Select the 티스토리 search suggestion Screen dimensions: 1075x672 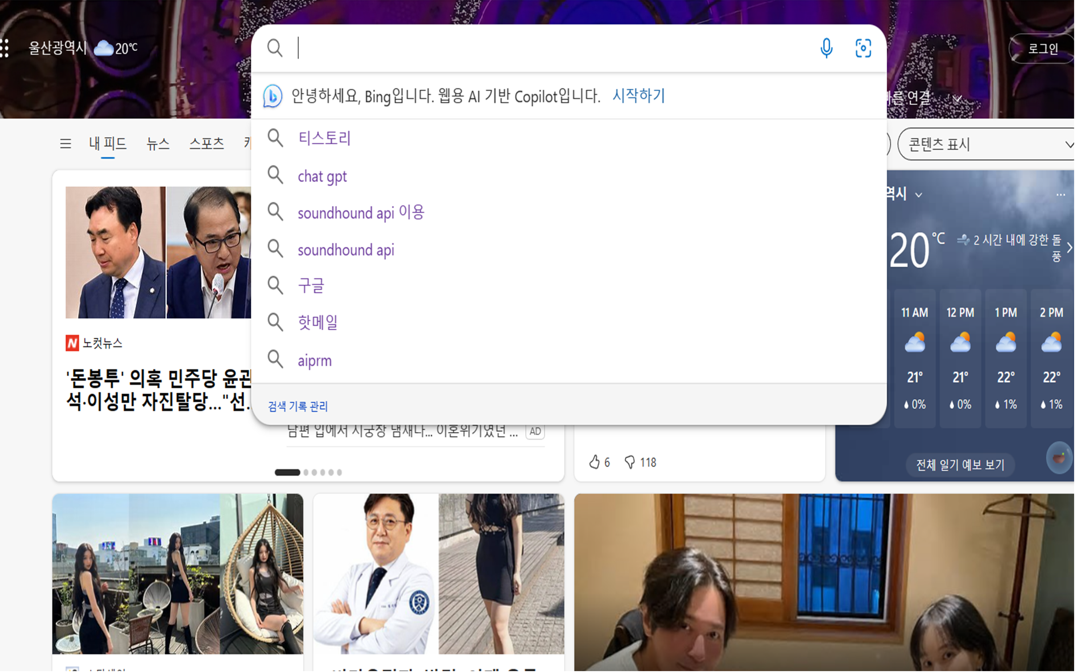tap(569, 138)
